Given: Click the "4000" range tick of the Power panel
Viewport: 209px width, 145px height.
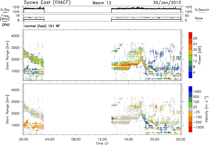Looking at the screenshot, I should 15,36.
